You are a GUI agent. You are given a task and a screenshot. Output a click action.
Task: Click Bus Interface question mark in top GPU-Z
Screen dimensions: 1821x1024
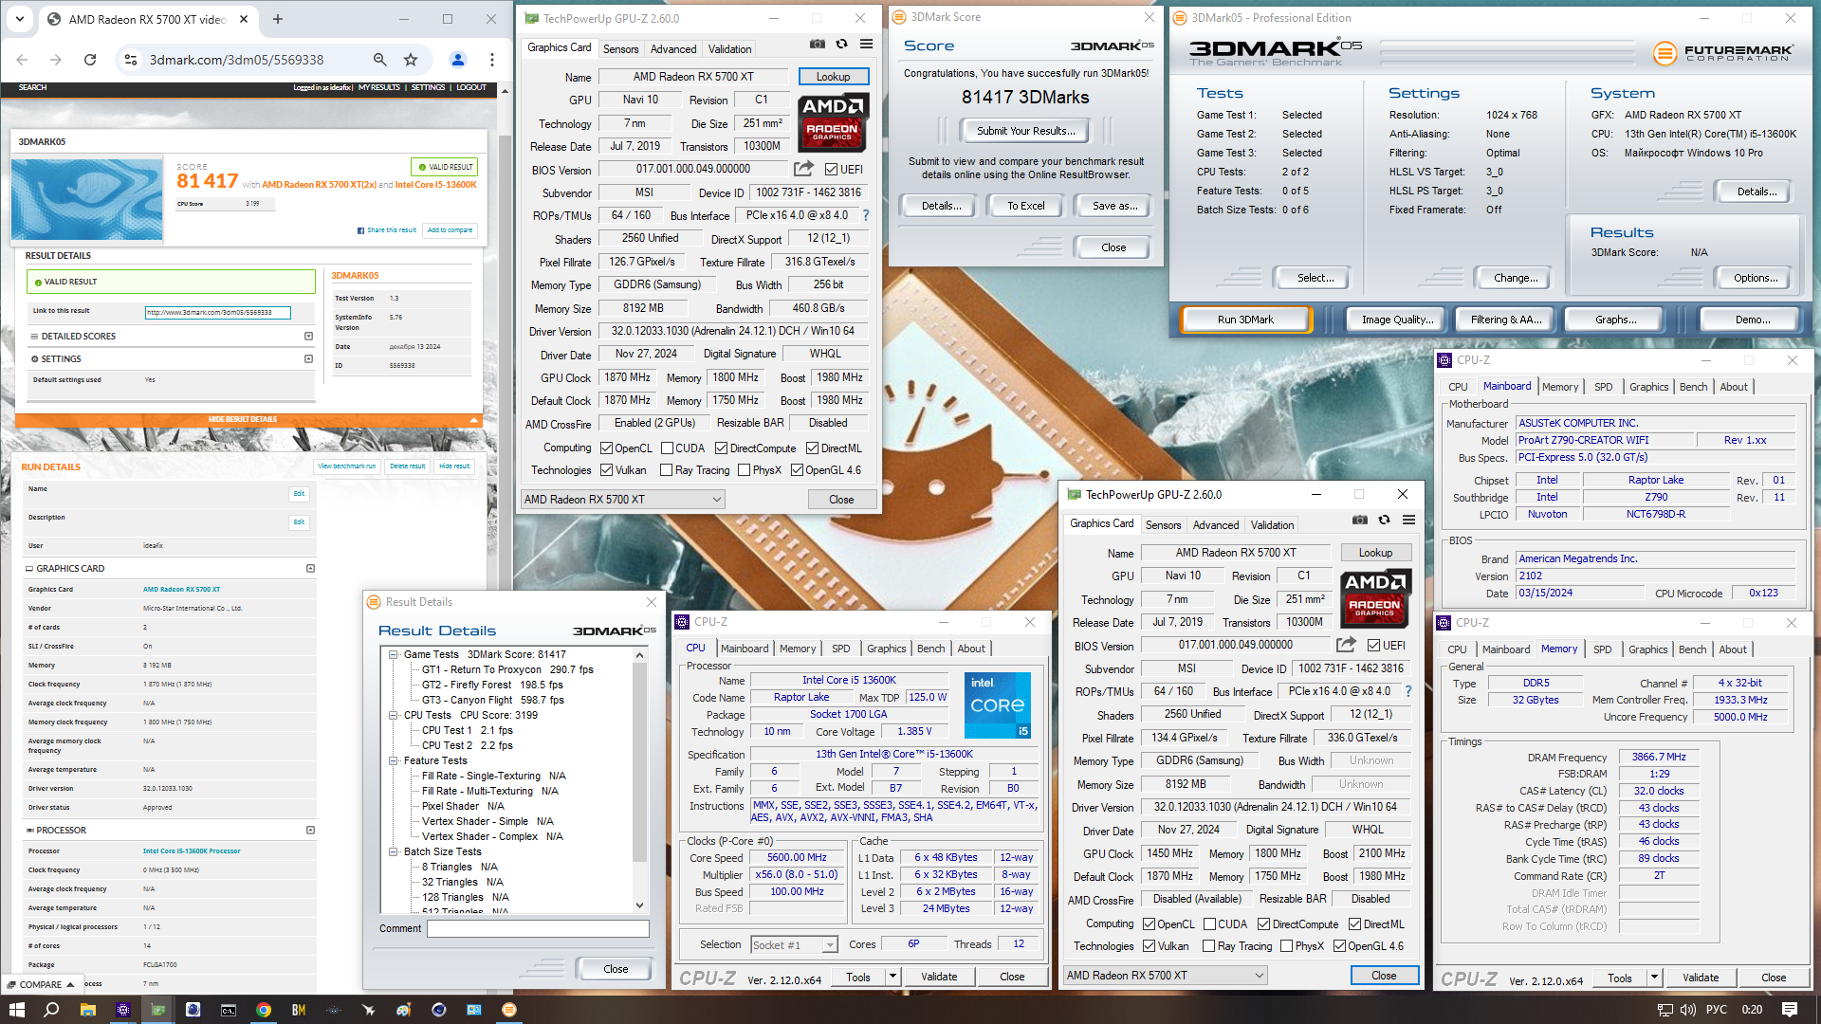[x=865, y=215]
